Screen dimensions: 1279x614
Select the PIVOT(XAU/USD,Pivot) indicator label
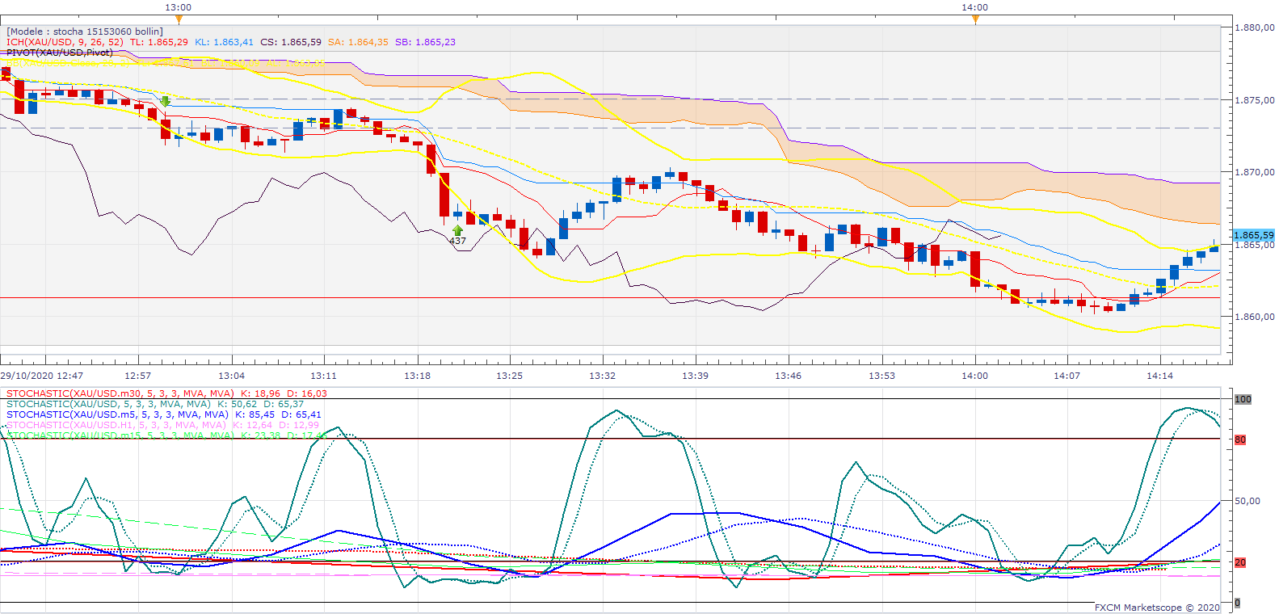pos(60,53)
